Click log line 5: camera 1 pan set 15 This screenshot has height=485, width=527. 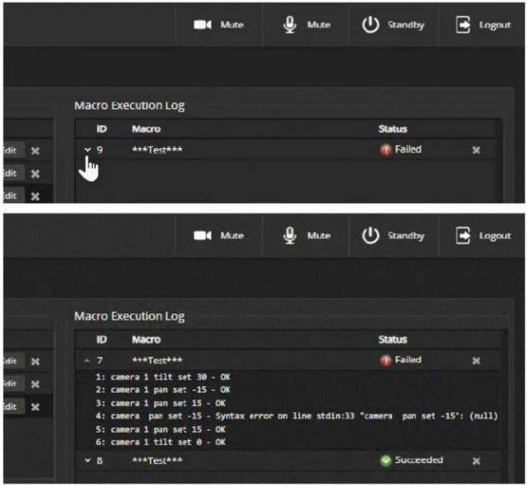(161, 429)
